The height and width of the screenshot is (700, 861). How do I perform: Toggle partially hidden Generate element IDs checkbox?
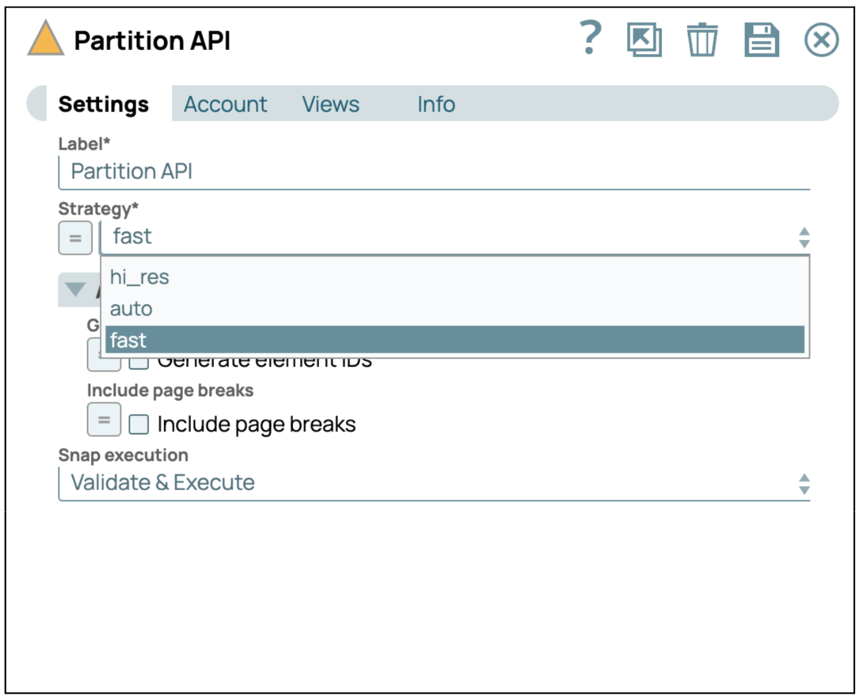(x=139, y=364)
